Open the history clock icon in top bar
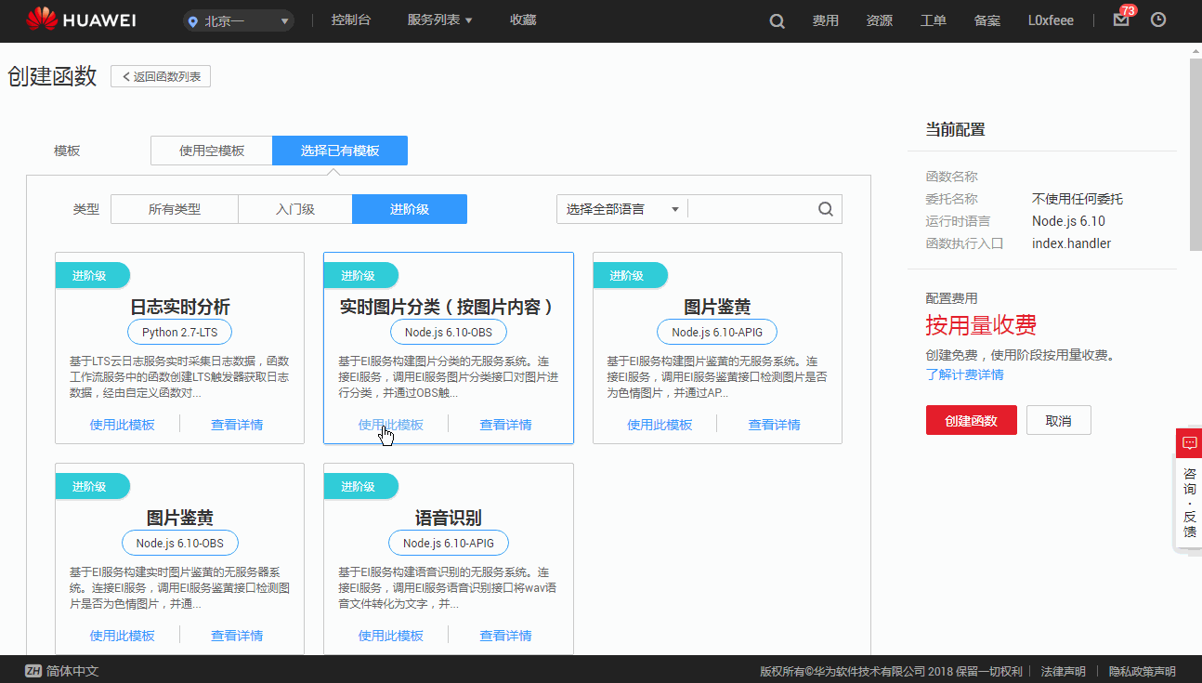The image size is (1202, 683). click(1158, 20)
